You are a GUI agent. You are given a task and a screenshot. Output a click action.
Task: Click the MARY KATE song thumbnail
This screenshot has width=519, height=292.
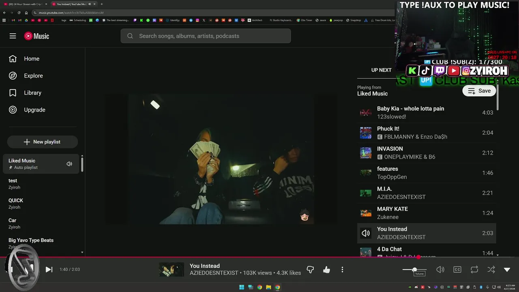366,213
